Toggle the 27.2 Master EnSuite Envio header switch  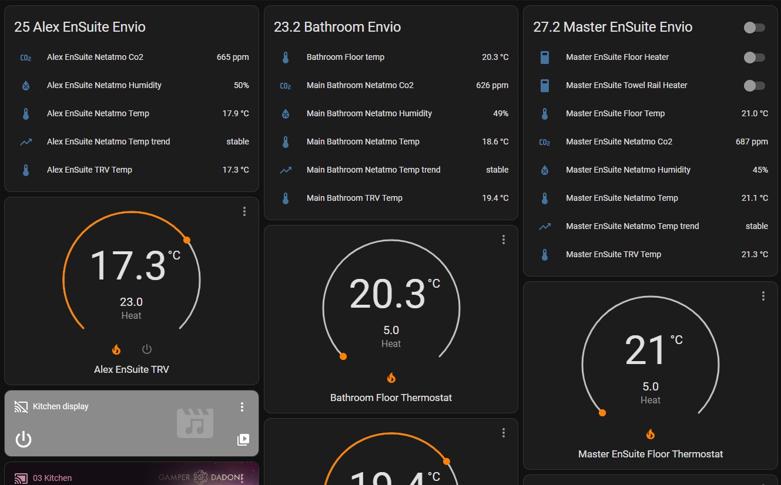755,28
